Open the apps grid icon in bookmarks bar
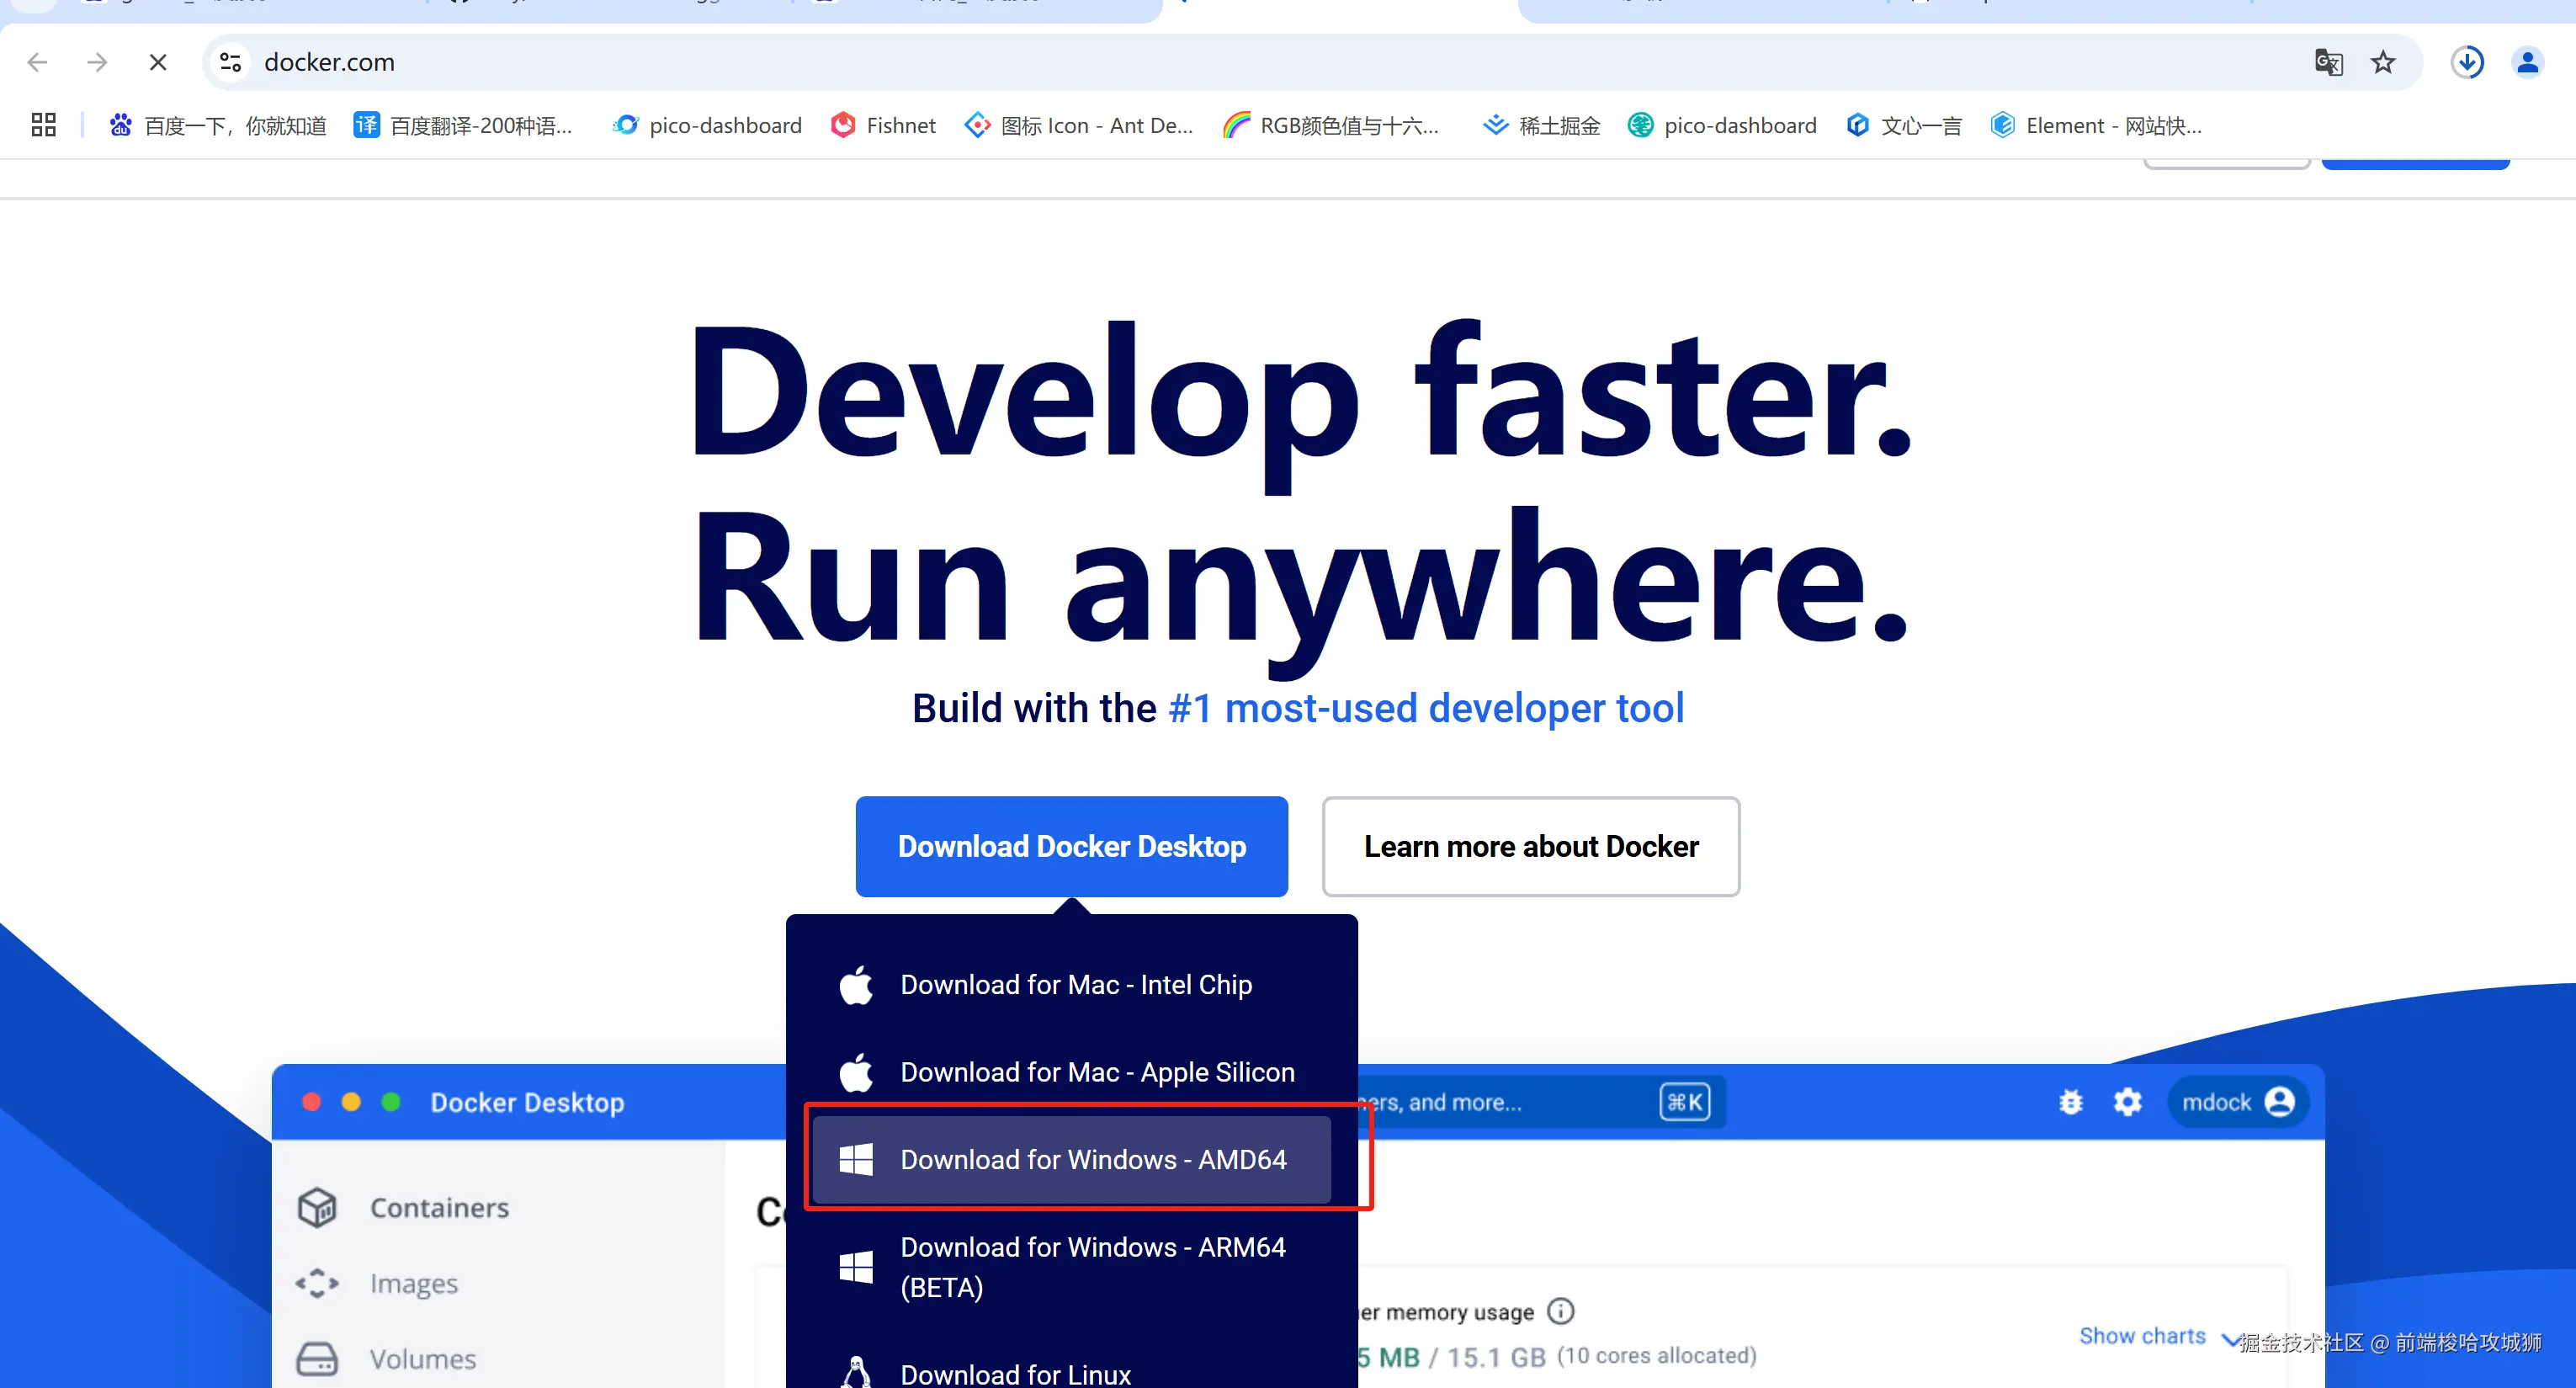This screenshot has height=1388, width=2576. point(43,125)
